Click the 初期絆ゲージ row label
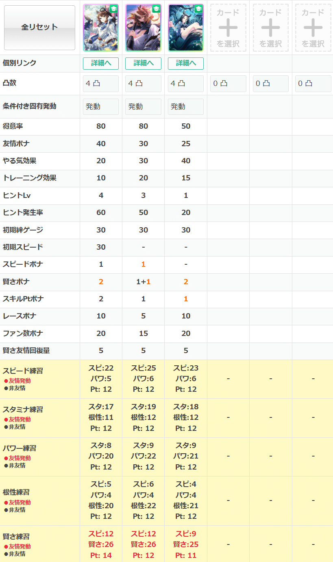 pyautogui.click(x=23, y=230)
